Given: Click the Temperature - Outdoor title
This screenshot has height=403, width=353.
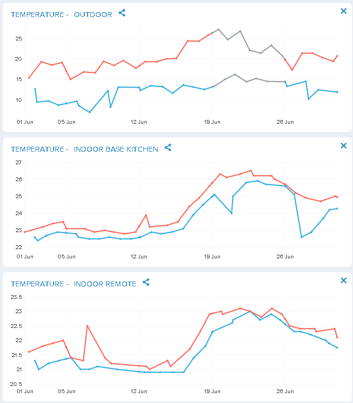Looking at the screenshot, I should [x=61, y=14].
